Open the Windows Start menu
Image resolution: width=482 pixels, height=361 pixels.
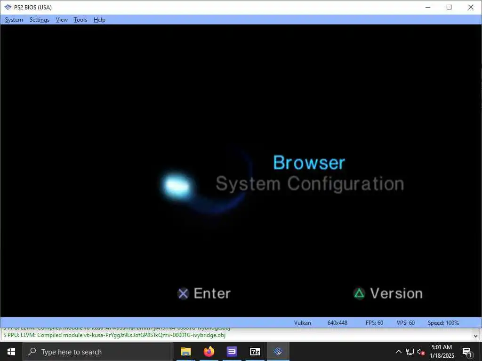tap(11, 352)
